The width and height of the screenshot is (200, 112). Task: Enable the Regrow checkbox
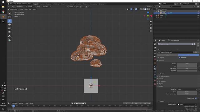tap(158, 58)
